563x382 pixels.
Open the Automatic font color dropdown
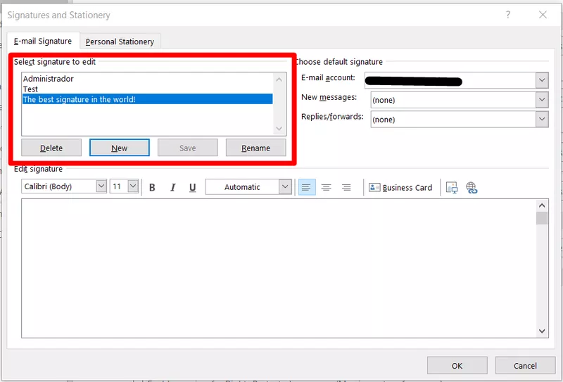pos(285,187)
